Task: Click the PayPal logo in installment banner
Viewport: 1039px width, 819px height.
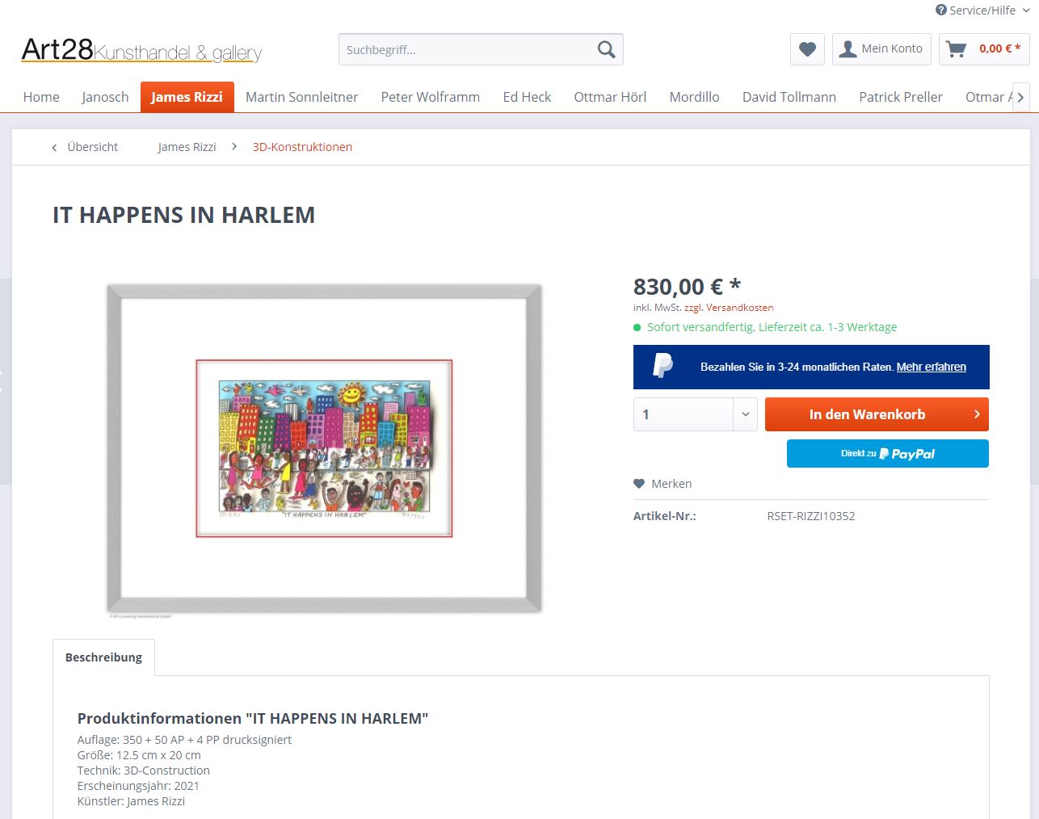Action: click(x=663, y=366)
